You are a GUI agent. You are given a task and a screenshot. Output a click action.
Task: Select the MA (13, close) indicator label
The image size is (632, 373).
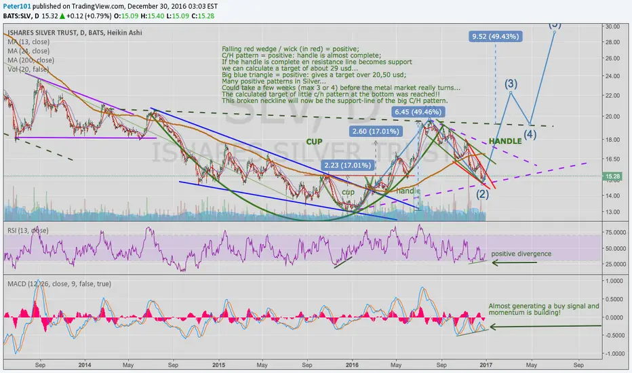[28, 42]
